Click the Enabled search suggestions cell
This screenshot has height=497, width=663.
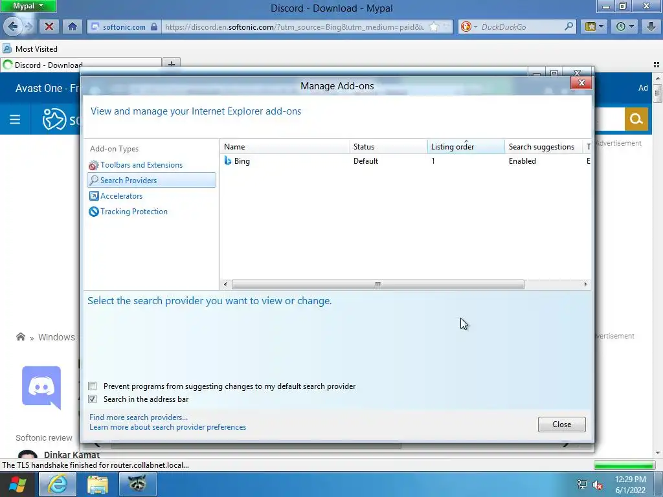click(523, 161)
